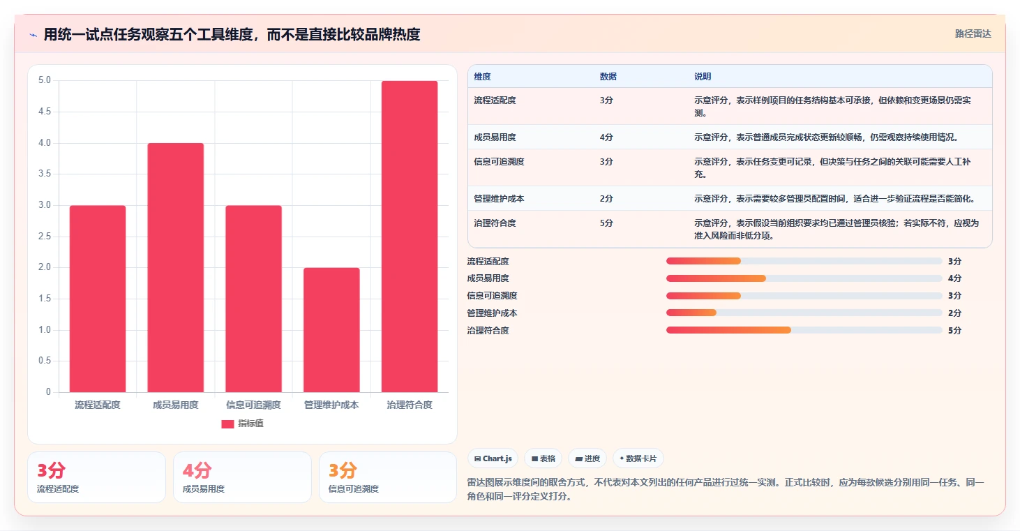Click 管理维护成本 x-axis label under chart
This screenshot has width=1020, height=531.
[331, 405]
